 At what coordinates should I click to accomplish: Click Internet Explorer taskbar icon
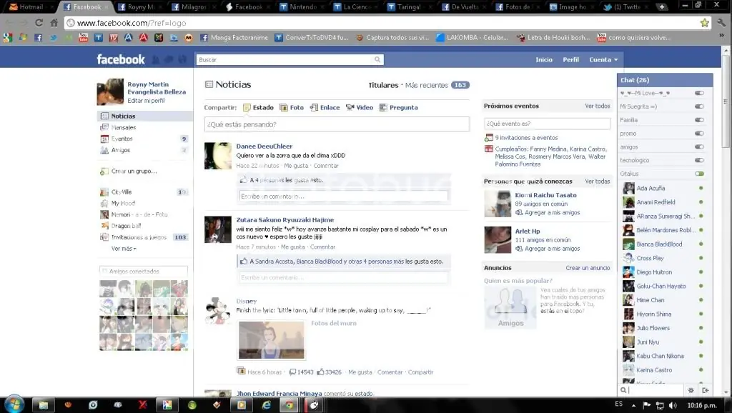(266, 404)
